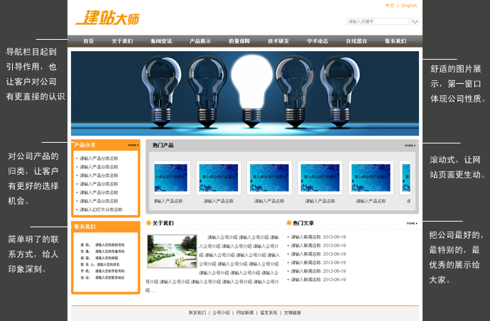Click the 留言系统 footer link
The image size is (490, 321).
pyautogui.click(x=268, y=312)
